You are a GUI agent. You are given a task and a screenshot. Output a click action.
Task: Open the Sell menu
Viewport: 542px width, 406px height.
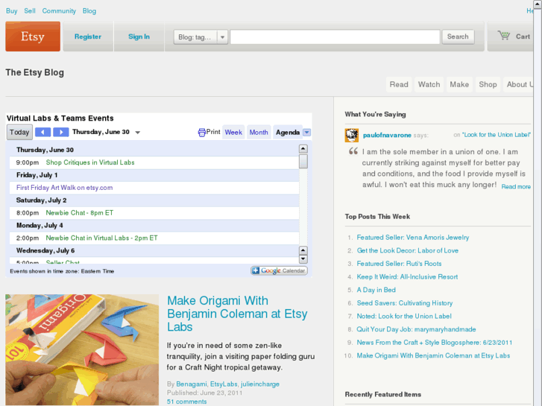(30, 10)
